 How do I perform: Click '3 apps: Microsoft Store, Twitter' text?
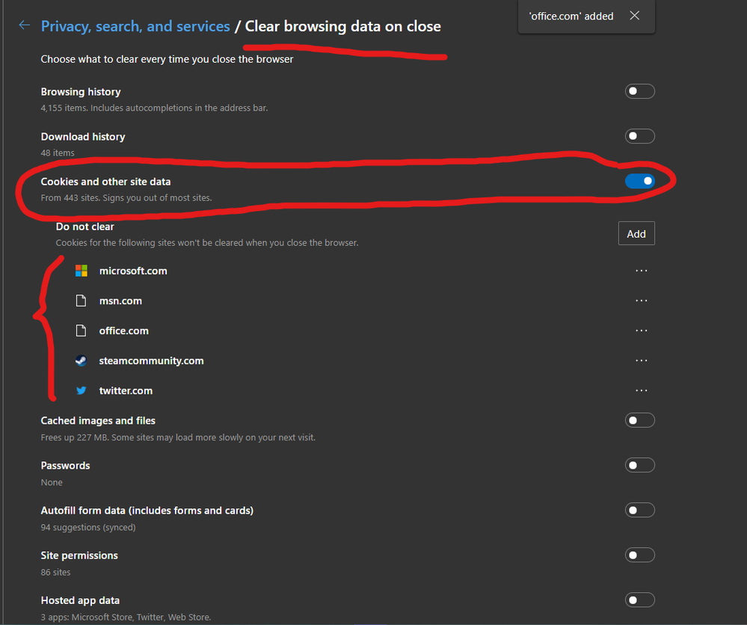(x=126, y=617)
